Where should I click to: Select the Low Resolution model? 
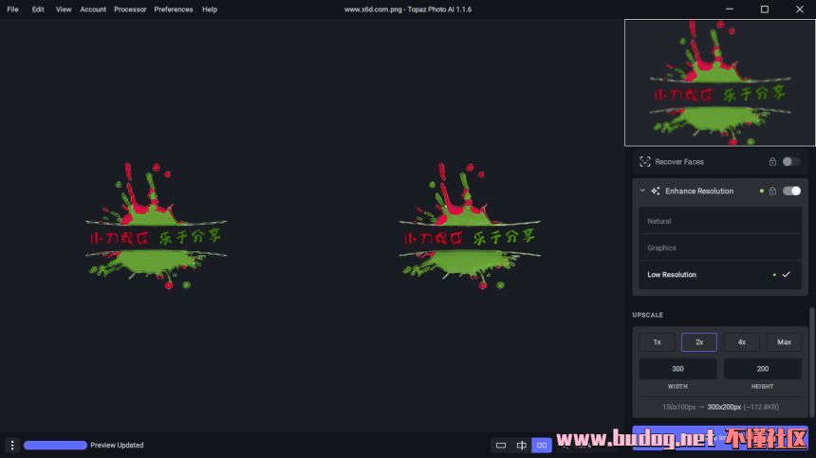click(x=720, y=274)
